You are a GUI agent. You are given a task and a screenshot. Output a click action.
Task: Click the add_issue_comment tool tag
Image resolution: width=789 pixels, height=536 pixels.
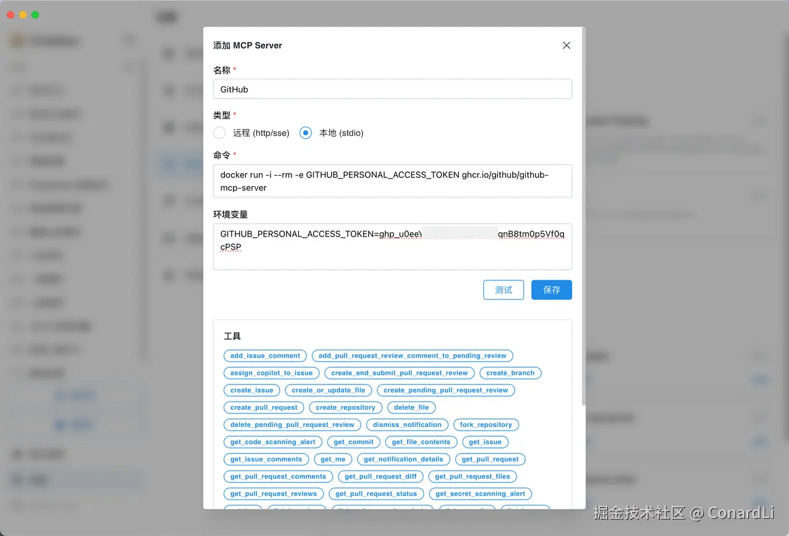[265, 355]
